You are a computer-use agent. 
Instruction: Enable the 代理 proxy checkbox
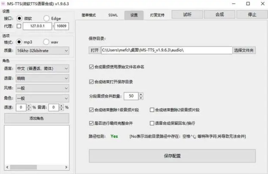19,26
